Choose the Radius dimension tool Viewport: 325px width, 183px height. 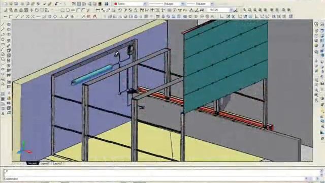pyautogui.click(x=120, y=10)
